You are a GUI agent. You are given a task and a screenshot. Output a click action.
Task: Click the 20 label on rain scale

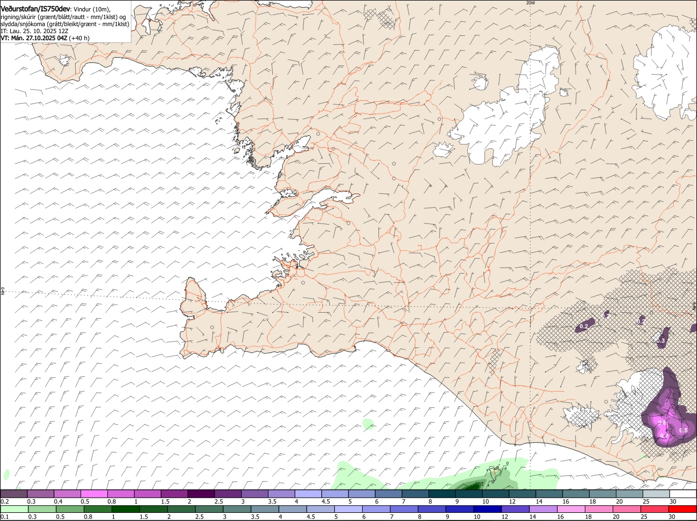616,517
